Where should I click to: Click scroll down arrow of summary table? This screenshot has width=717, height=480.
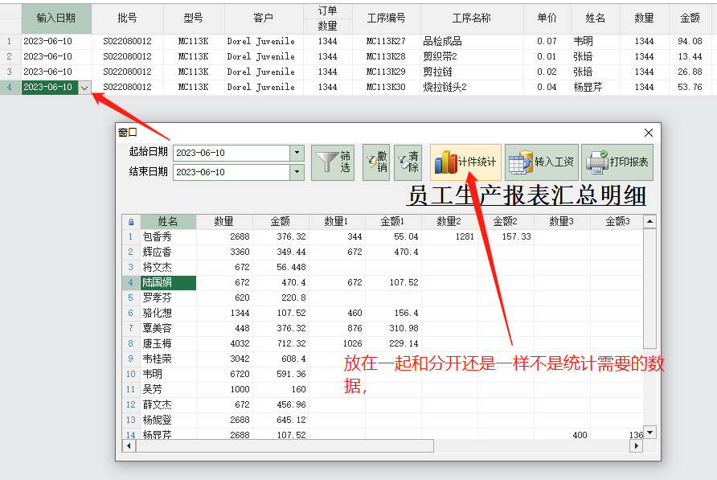(649, 433)
